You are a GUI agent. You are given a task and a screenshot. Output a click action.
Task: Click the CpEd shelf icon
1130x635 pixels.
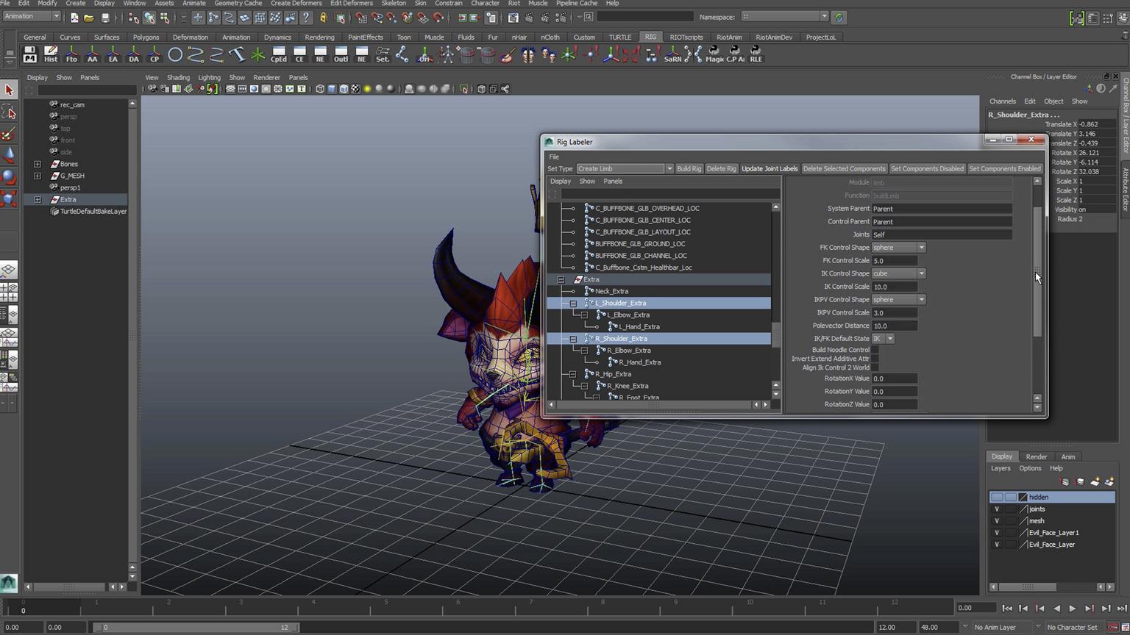[278, 54]
